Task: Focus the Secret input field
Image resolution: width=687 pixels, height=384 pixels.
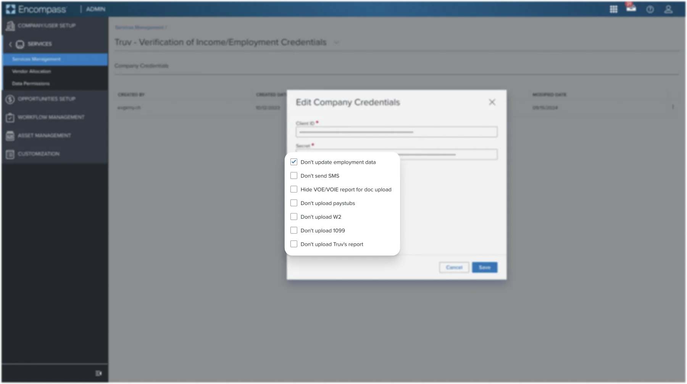Action: [396, 154]
